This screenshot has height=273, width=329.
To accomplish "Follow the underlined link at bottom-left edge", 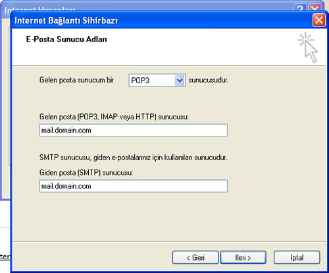I will (x=5, y=257).
